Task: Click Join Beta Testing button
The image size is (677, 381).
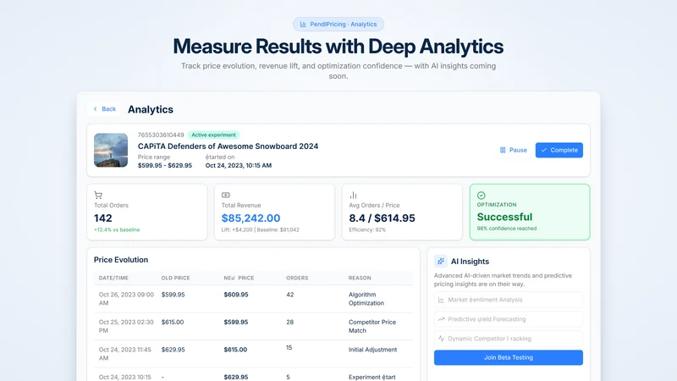Action: 509,357
